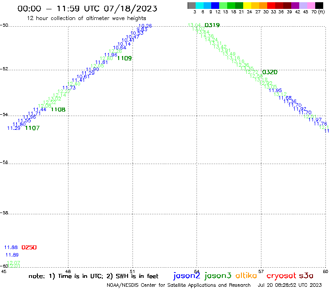Screen dimensions: 329x289
Task: Click the wave height value "11.73"
Action: (69, 88)
